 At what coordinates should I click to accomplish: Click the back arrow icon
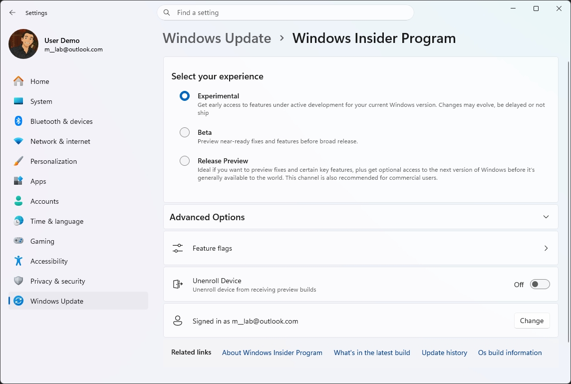tap(12, 12)
